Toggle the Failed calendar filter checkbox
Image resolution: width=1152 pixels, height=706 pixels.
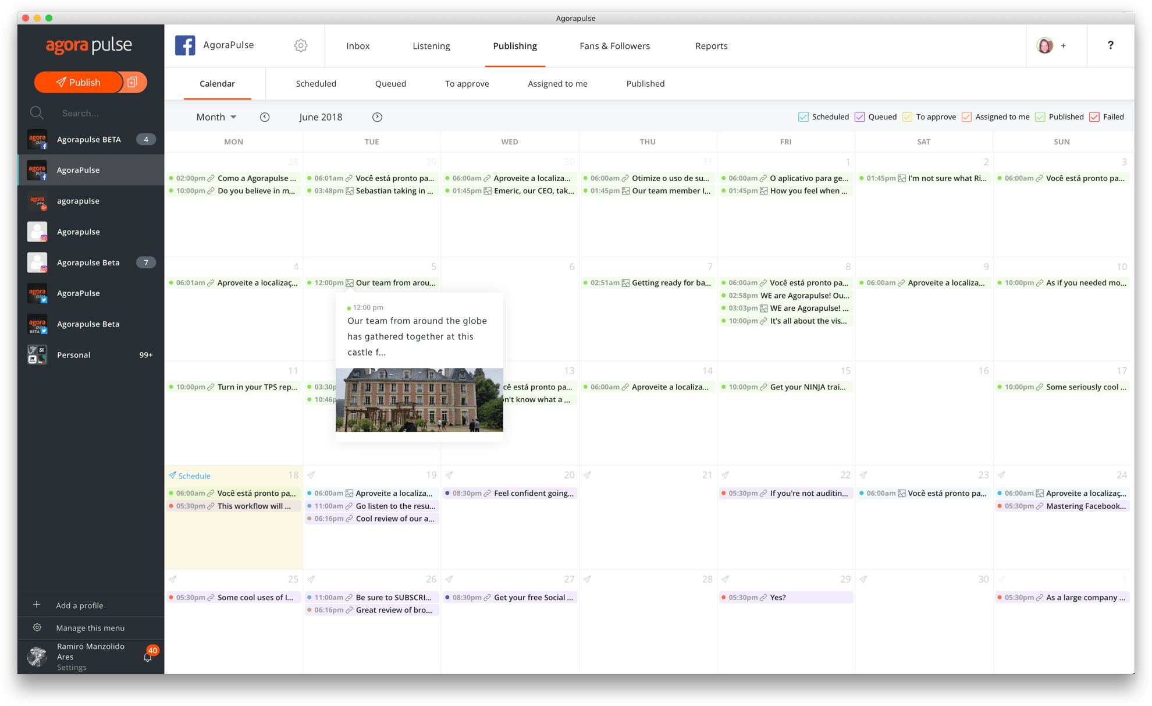(1095, 116)
